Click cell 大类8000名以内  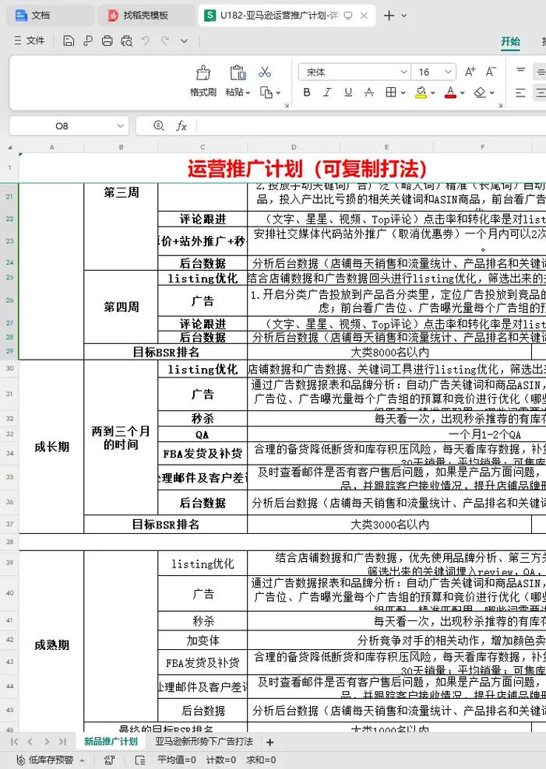(x=389, y=352)
